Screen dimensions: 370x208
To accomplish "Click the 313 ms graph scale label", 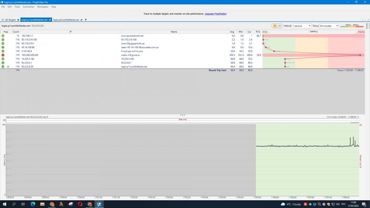I will coord(361,32).
